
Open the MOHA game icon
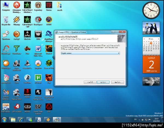tap(27, 108)
